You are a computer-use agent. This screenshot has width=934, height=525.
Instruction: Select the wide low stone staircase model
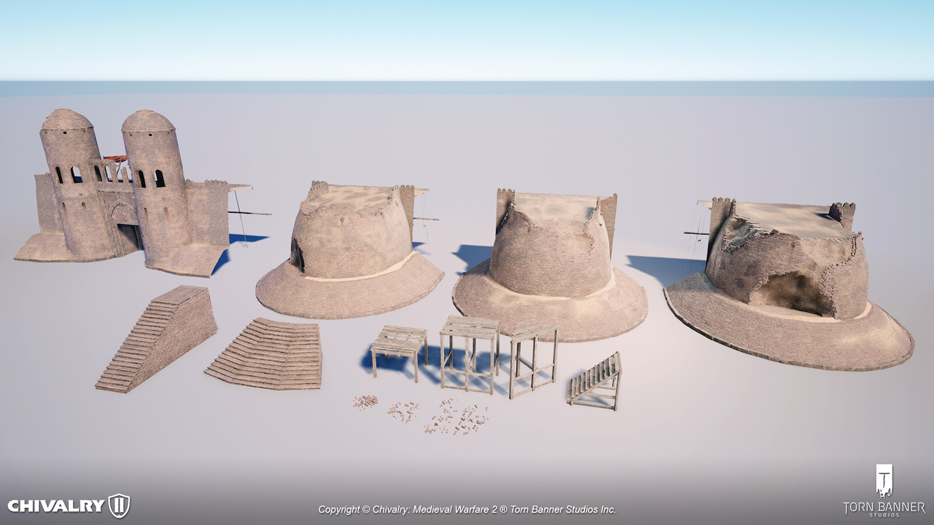point(263,354)
